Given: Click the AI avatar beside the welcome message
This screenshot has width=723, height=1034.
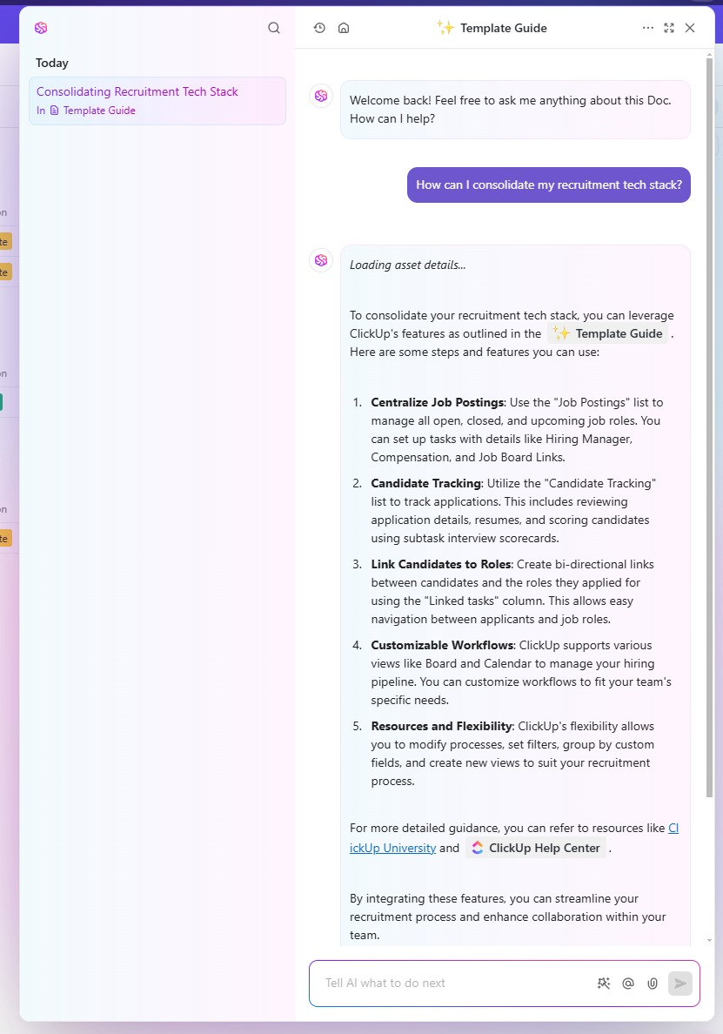Looking at the screenshot, I should [x=321, y=96].
